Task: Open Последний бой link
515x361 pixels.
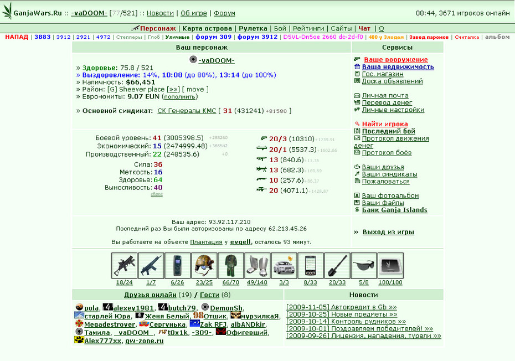Action: click(x=389, y=131)
